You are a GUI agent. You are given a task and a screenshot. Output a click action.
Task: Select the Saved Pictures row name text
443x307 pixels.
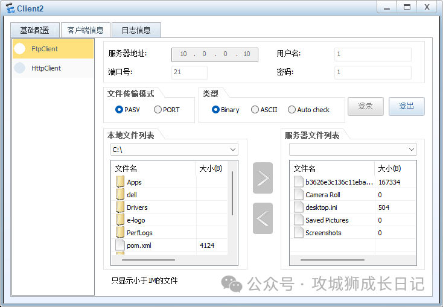pyautogui.click(x=327, y=220)
